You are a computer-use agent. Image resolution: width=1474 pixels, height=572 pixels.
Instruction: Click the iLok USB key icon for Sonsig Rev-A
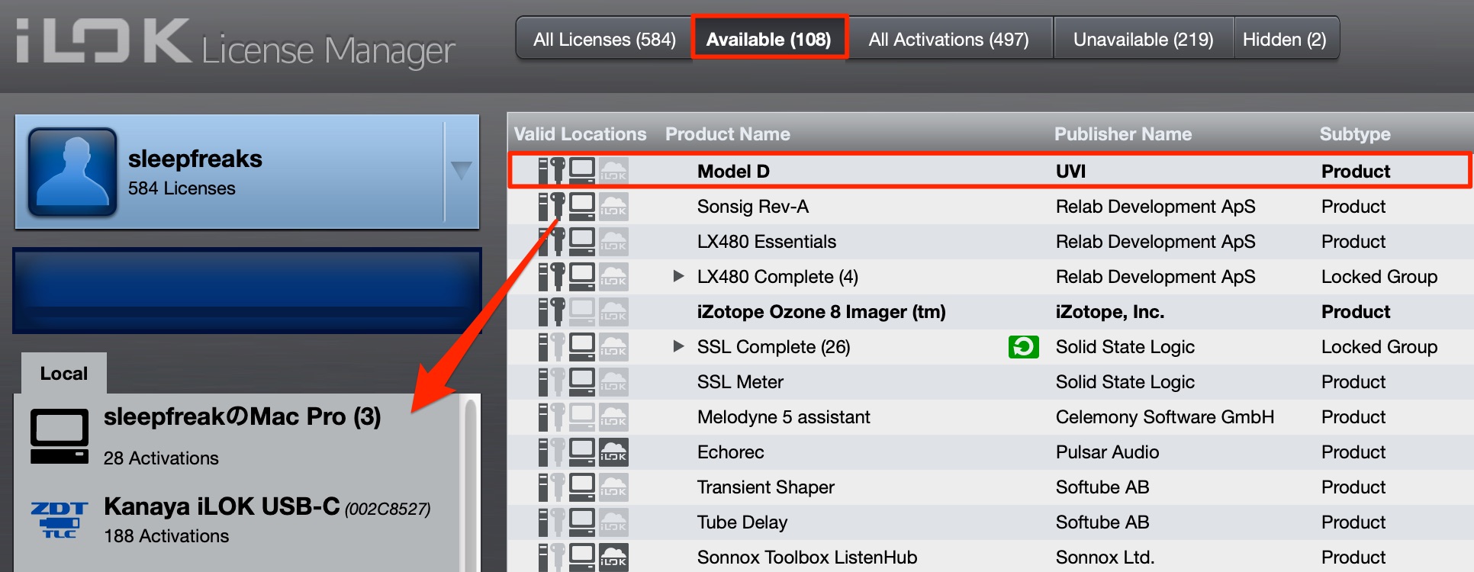[x=558, y=206]
